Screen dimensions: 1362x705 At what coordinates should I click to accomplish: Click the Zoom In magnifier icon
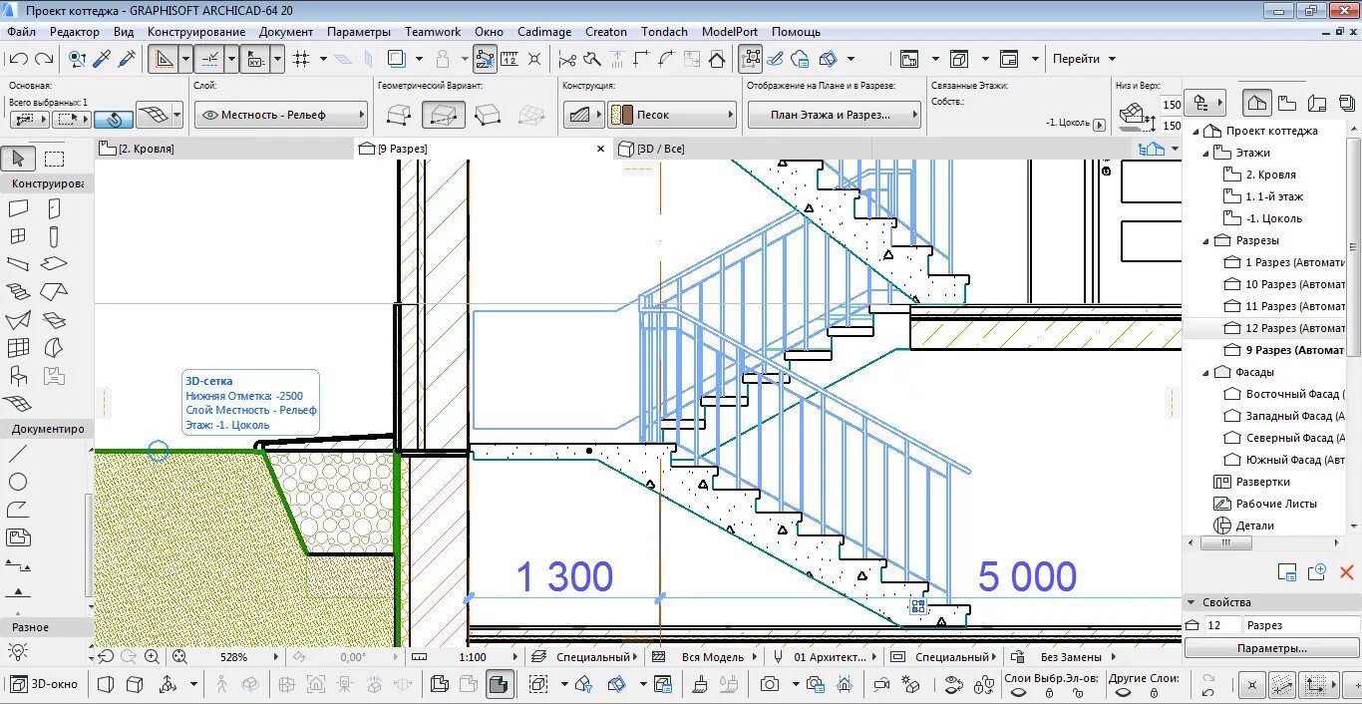coord(152,657)
